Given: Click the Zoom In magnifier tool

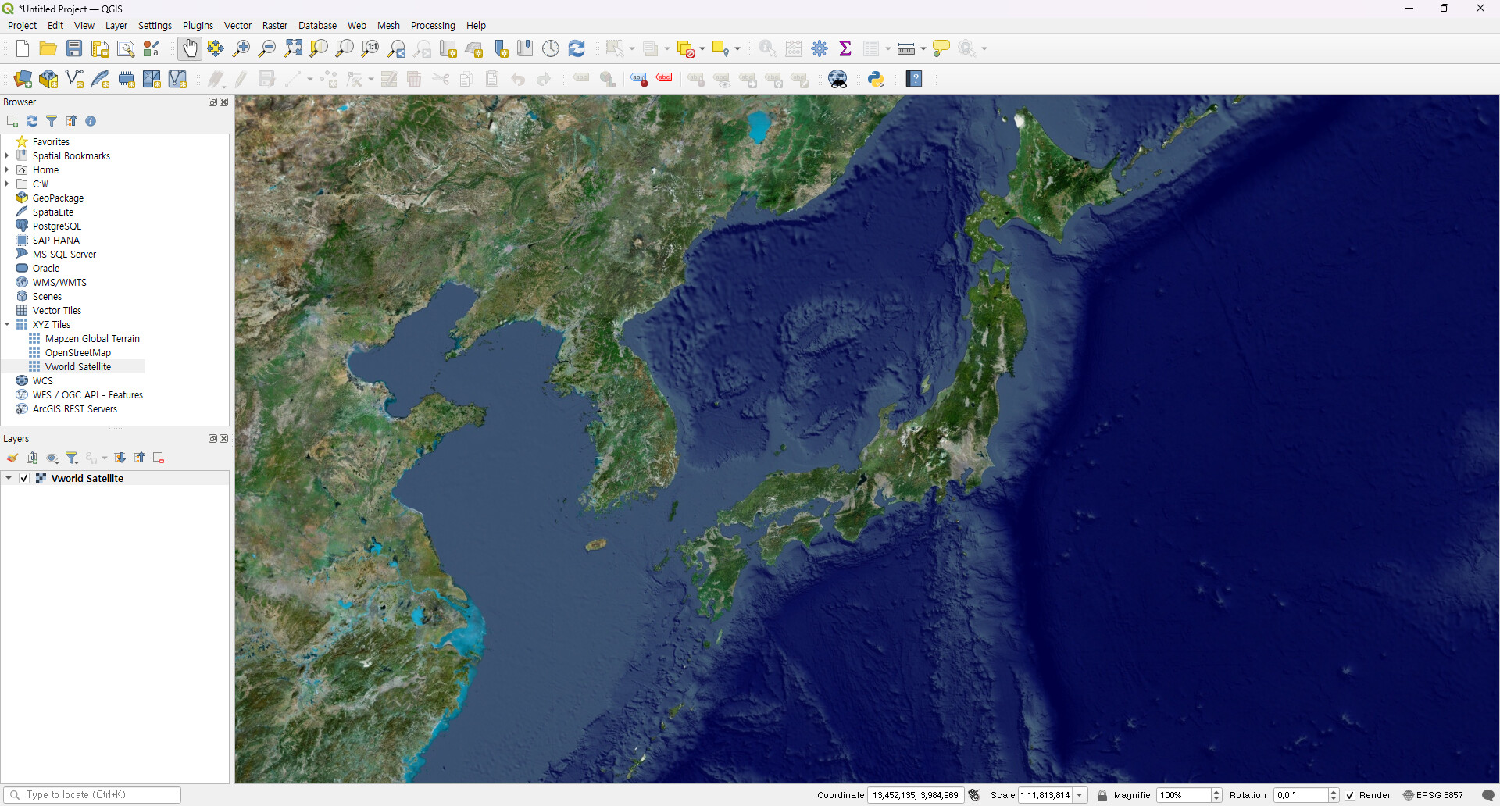Looking at the screenshot, I should coord(241,48).
